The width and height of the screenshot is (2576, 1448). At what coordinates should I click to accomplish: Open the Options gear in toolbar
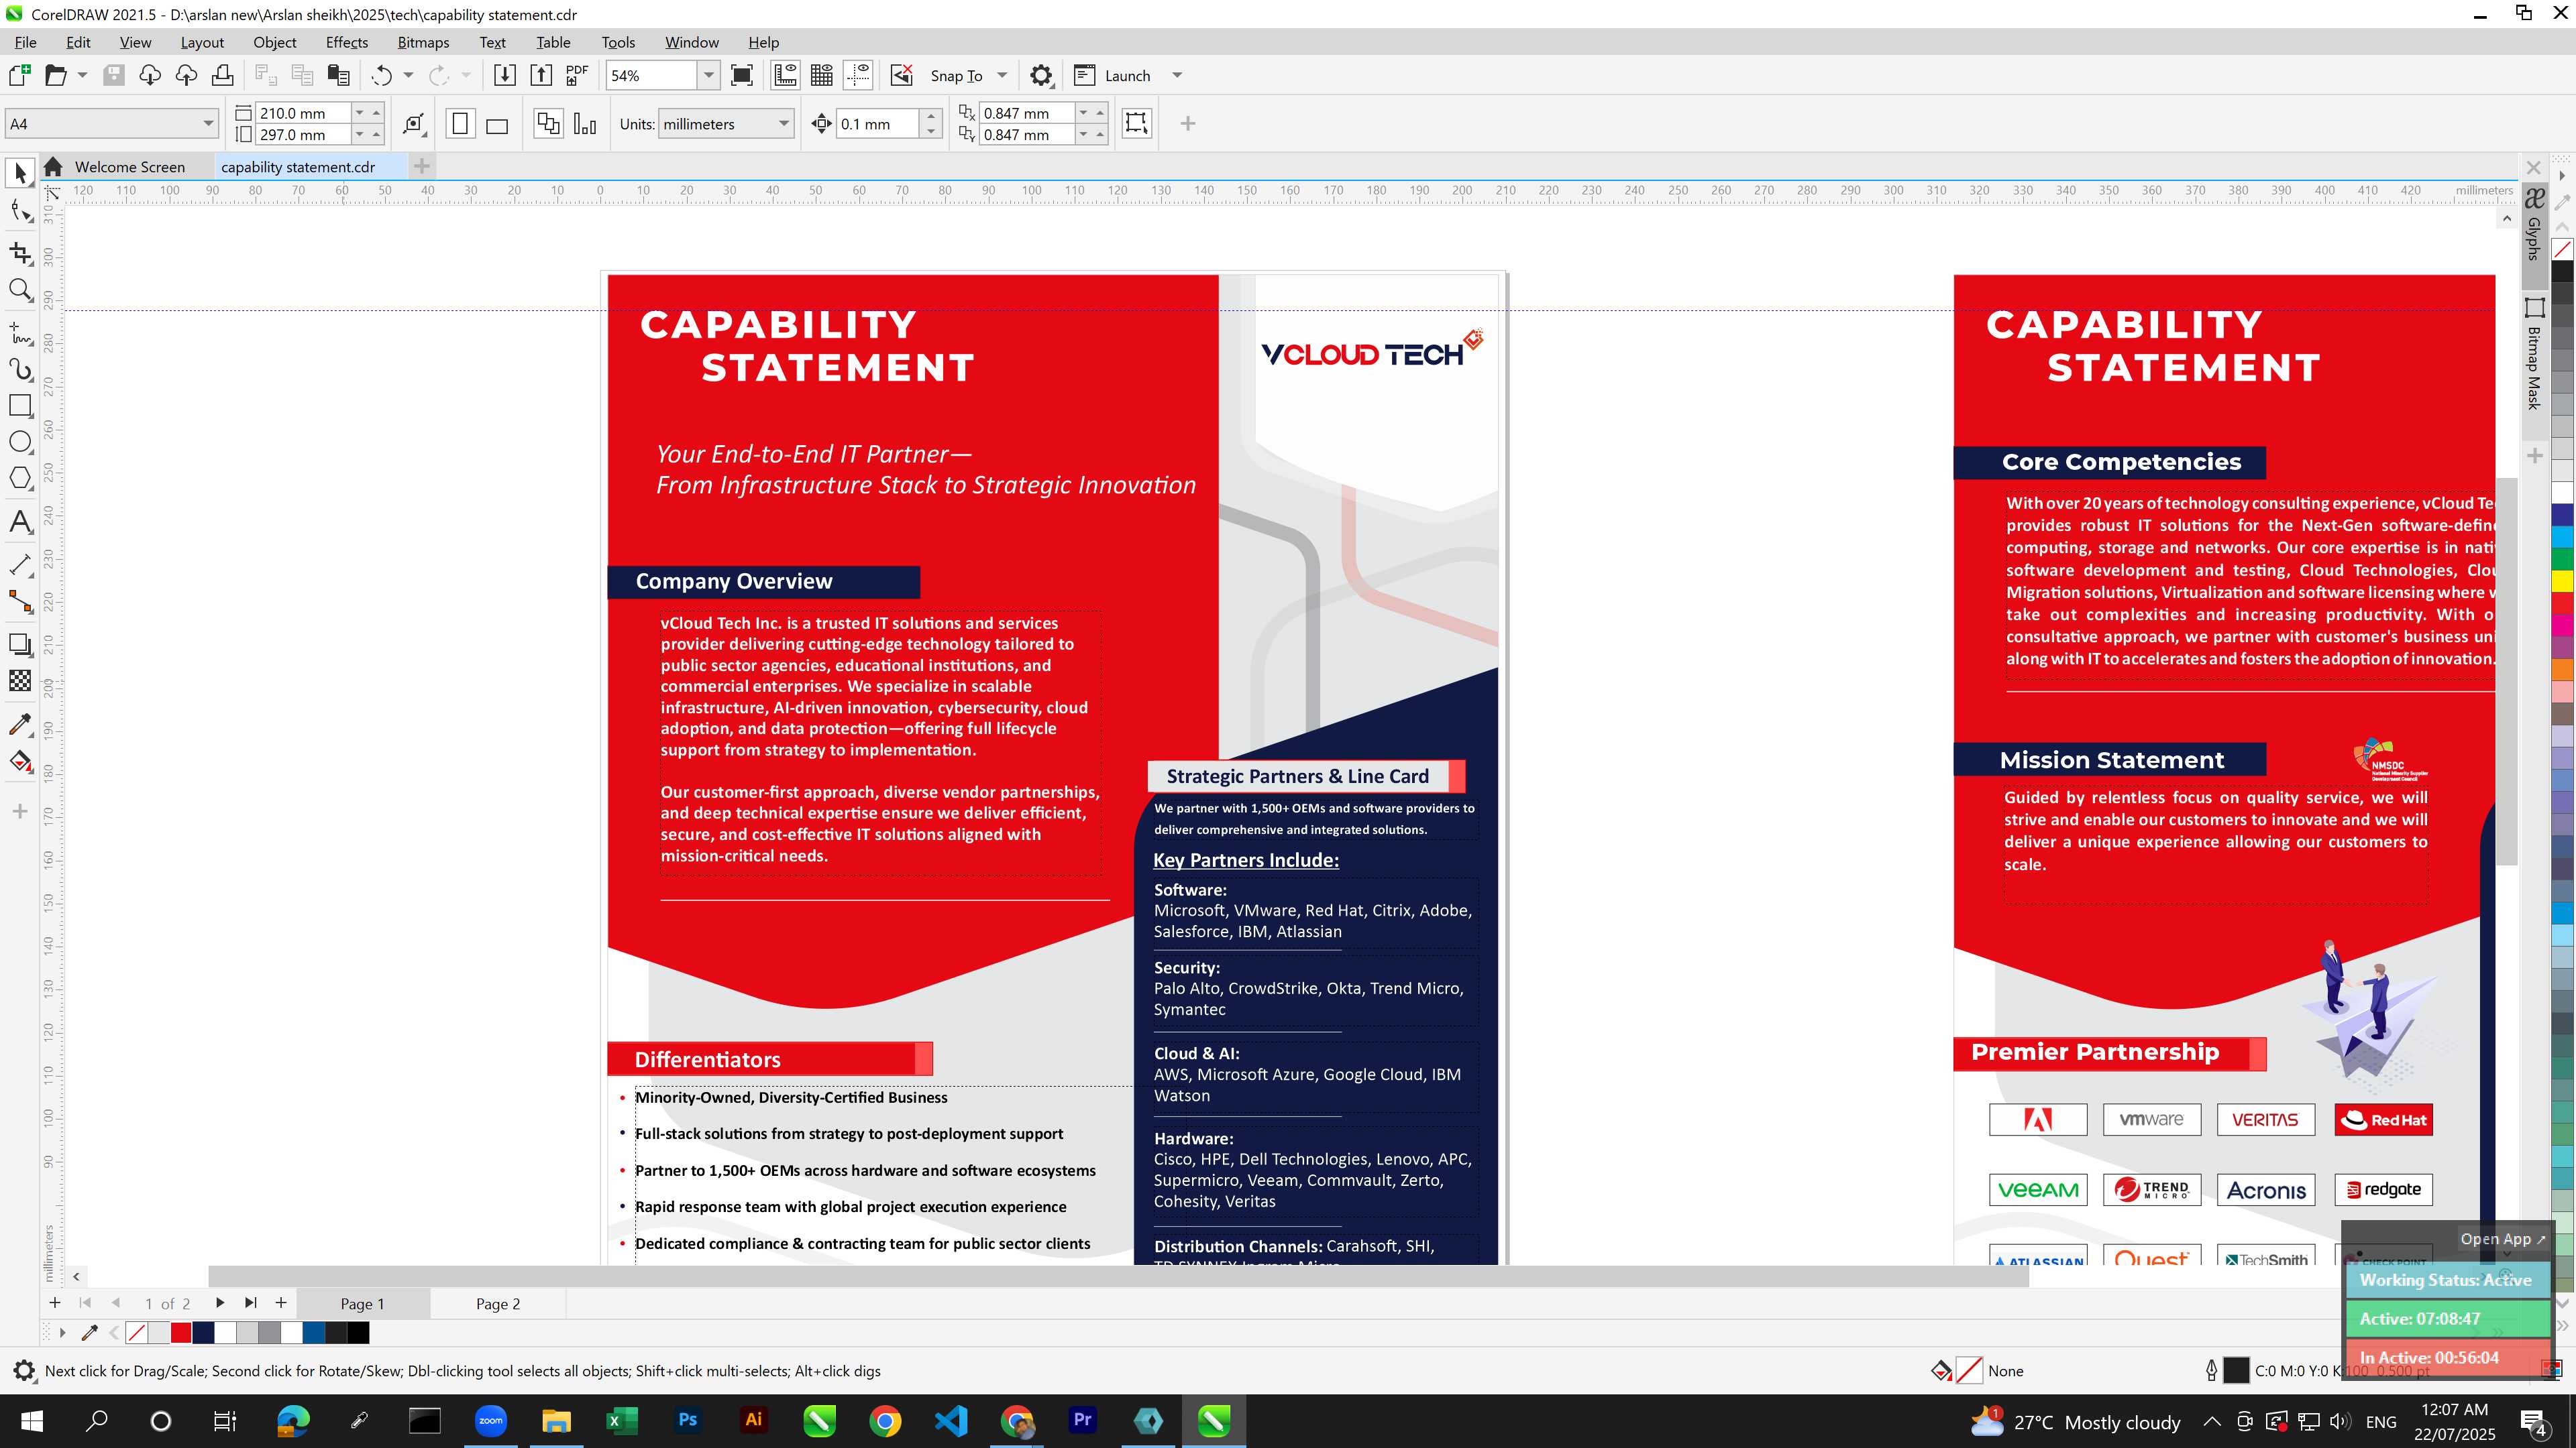click(x=1041, y=75)
